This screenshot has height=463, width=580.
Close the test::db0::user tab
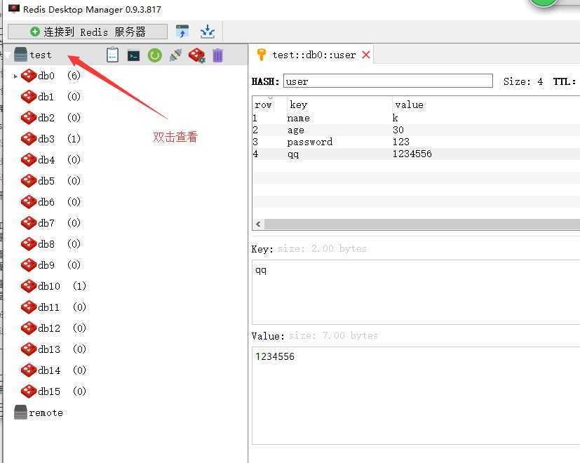pyautogui.click(x=366, y=55)
